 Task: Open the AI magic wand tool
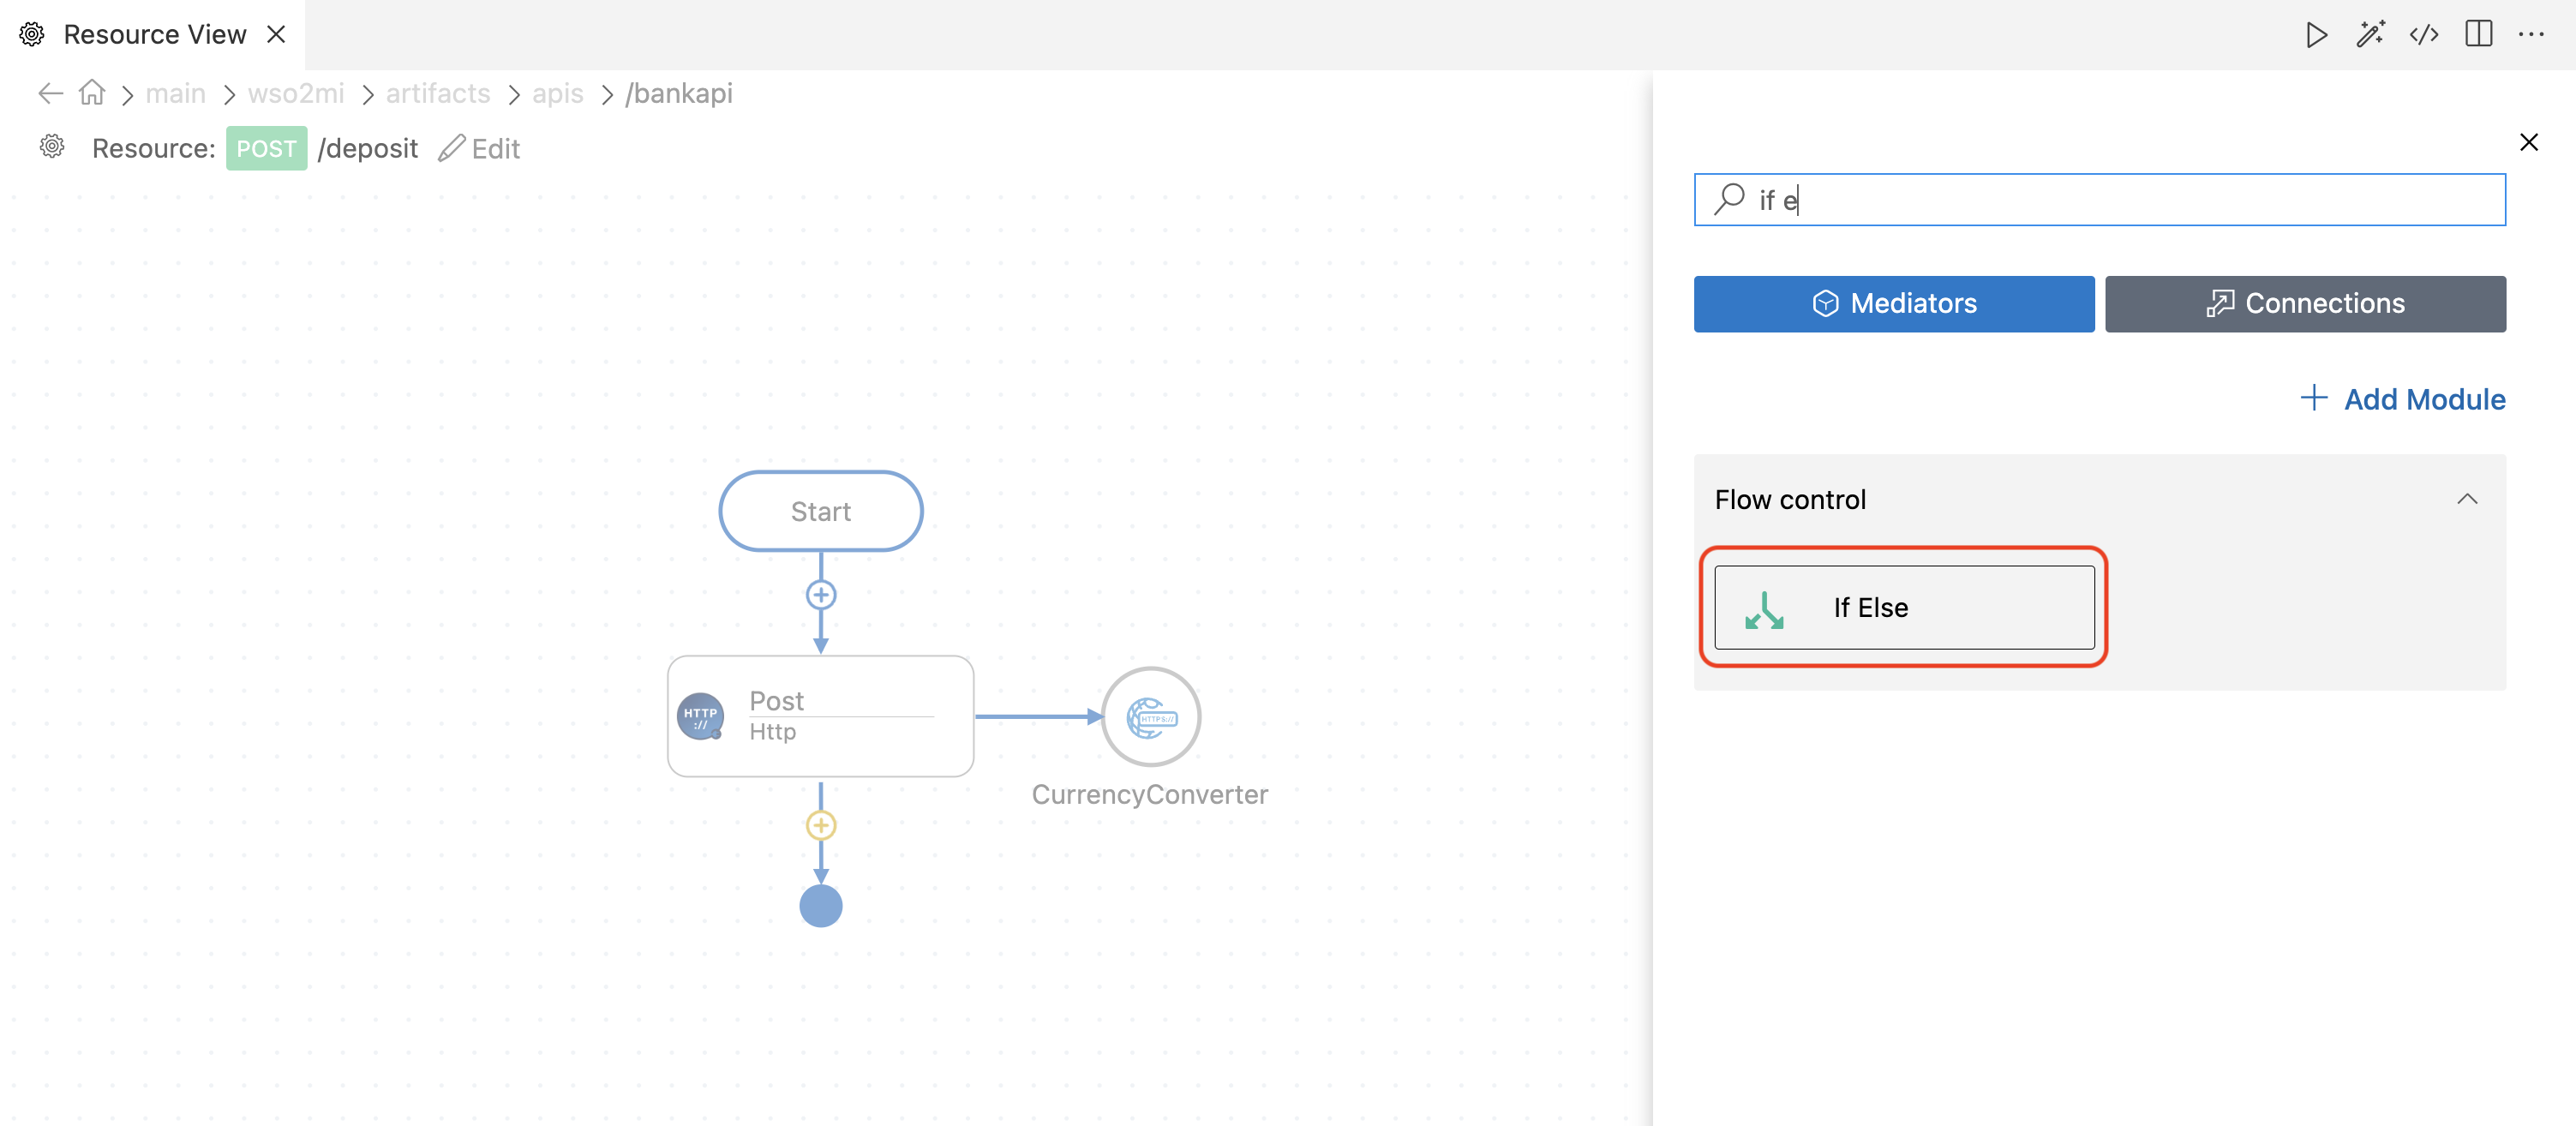pyautogui.click(x=2370, y=35)
